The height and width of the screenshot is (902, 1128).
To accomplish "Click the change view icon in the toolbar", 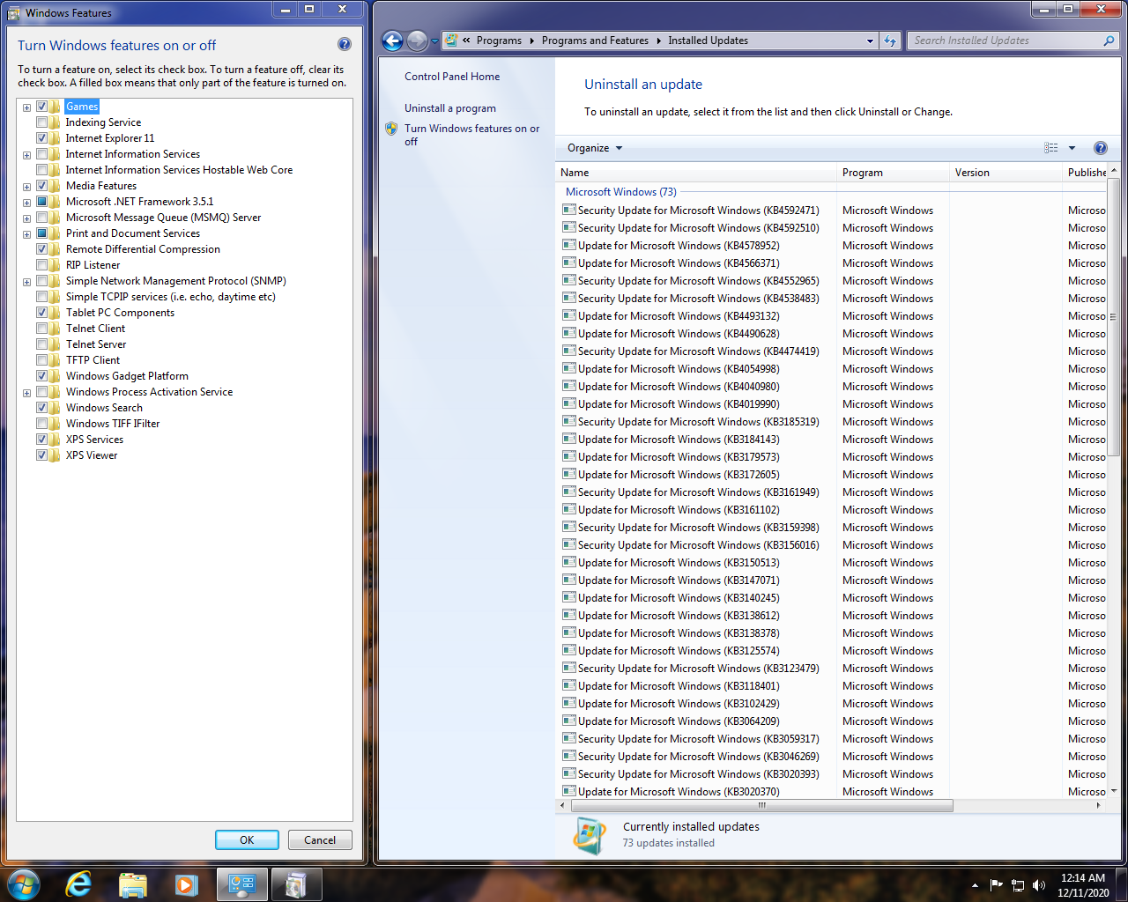I will [x=1051, y=148].
